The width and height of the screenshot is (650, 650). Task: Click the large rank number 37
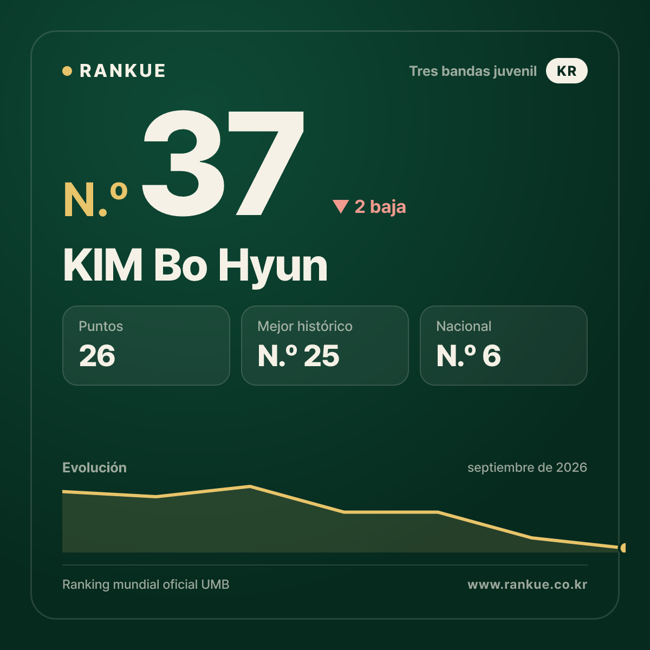[224, 162]
